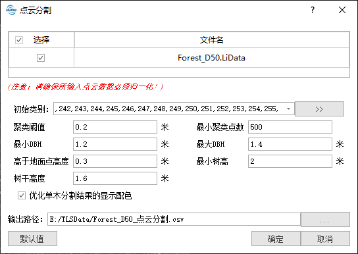Click the 最小树高 field showing 2
Image resolution: width=358 pixels, height=254 pixels.
click(290, 161)
